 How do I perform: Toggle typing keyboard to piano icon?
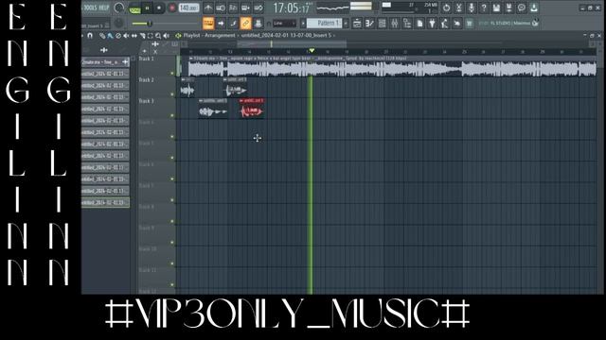(208, 24)
